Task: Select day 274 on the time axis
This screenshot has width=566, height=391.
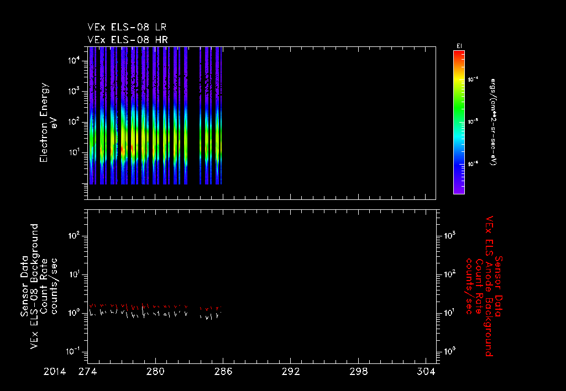Action: click(88, 372)
